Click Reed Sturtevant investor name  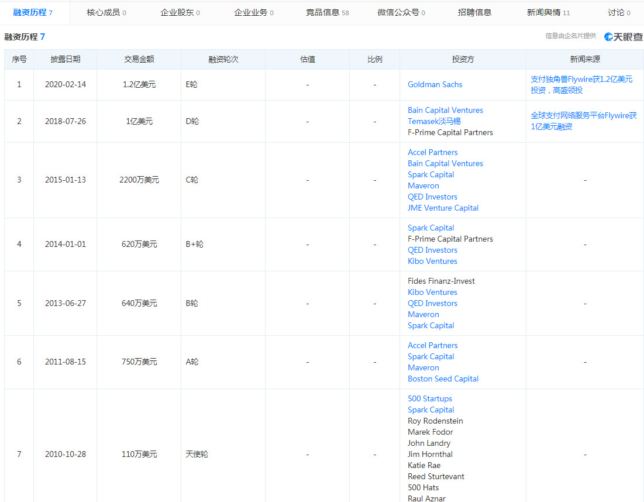tap(436, 476)
